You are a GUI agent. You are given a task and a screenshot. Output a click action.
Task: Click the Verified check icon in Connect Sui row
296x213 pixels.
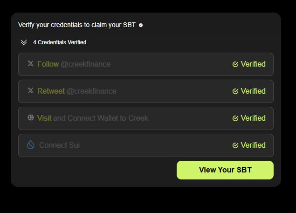point(235,145)
